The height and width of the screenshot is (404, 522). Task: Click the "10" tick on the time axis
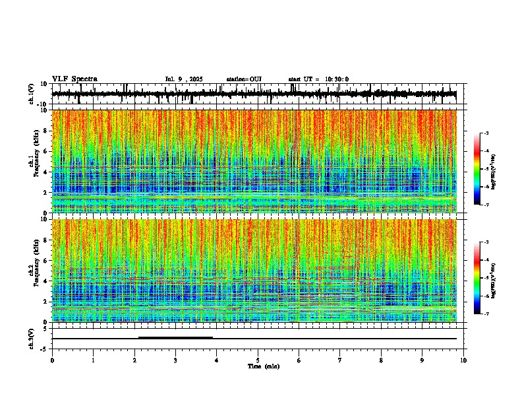(463, 360)
